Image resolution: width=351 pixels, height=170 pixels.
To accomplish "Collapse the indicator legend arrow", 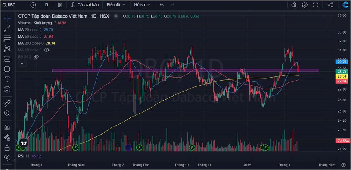I will [x=22, y=64].
